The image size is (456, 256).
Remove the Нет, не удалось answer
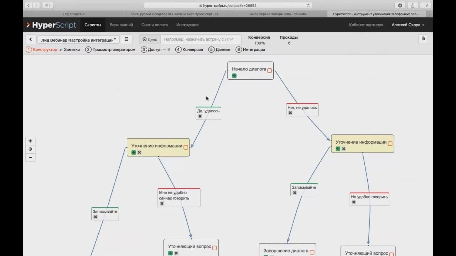point(290,113)
